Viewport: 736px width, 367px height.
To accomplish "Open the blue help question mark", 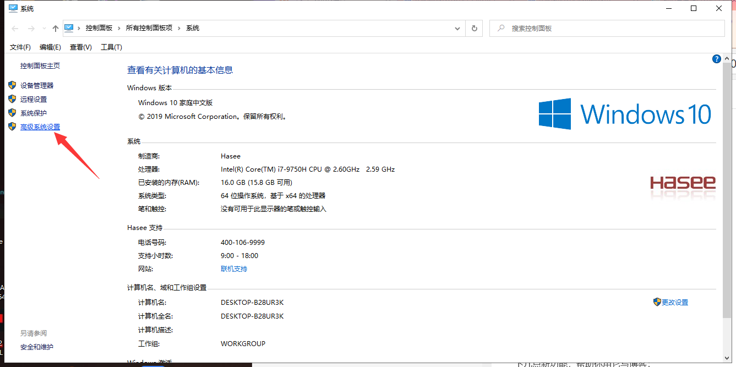I will pyautogui.click(x=717, y=59).
